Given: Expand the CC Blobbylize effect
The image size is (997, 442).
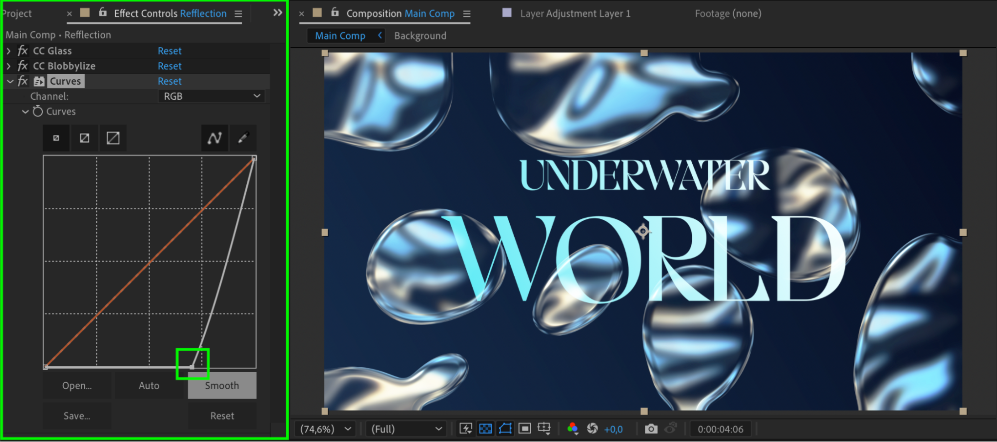Looking at the screenshot, I should [x=8, y=66].
